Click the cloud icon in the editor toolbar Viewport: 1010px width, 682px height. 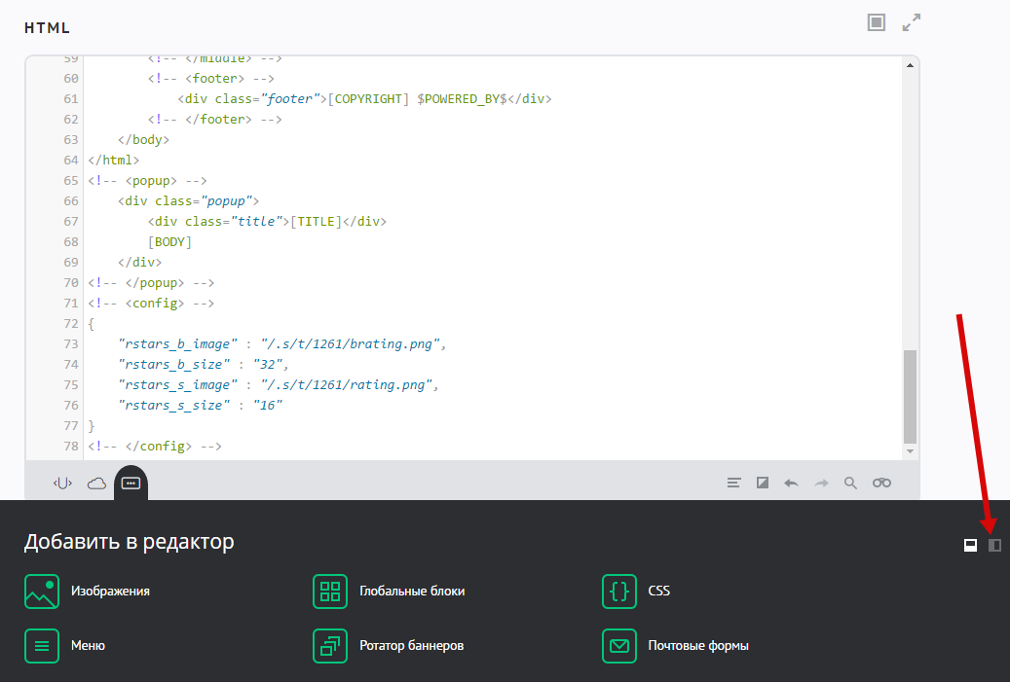point(96,483)
